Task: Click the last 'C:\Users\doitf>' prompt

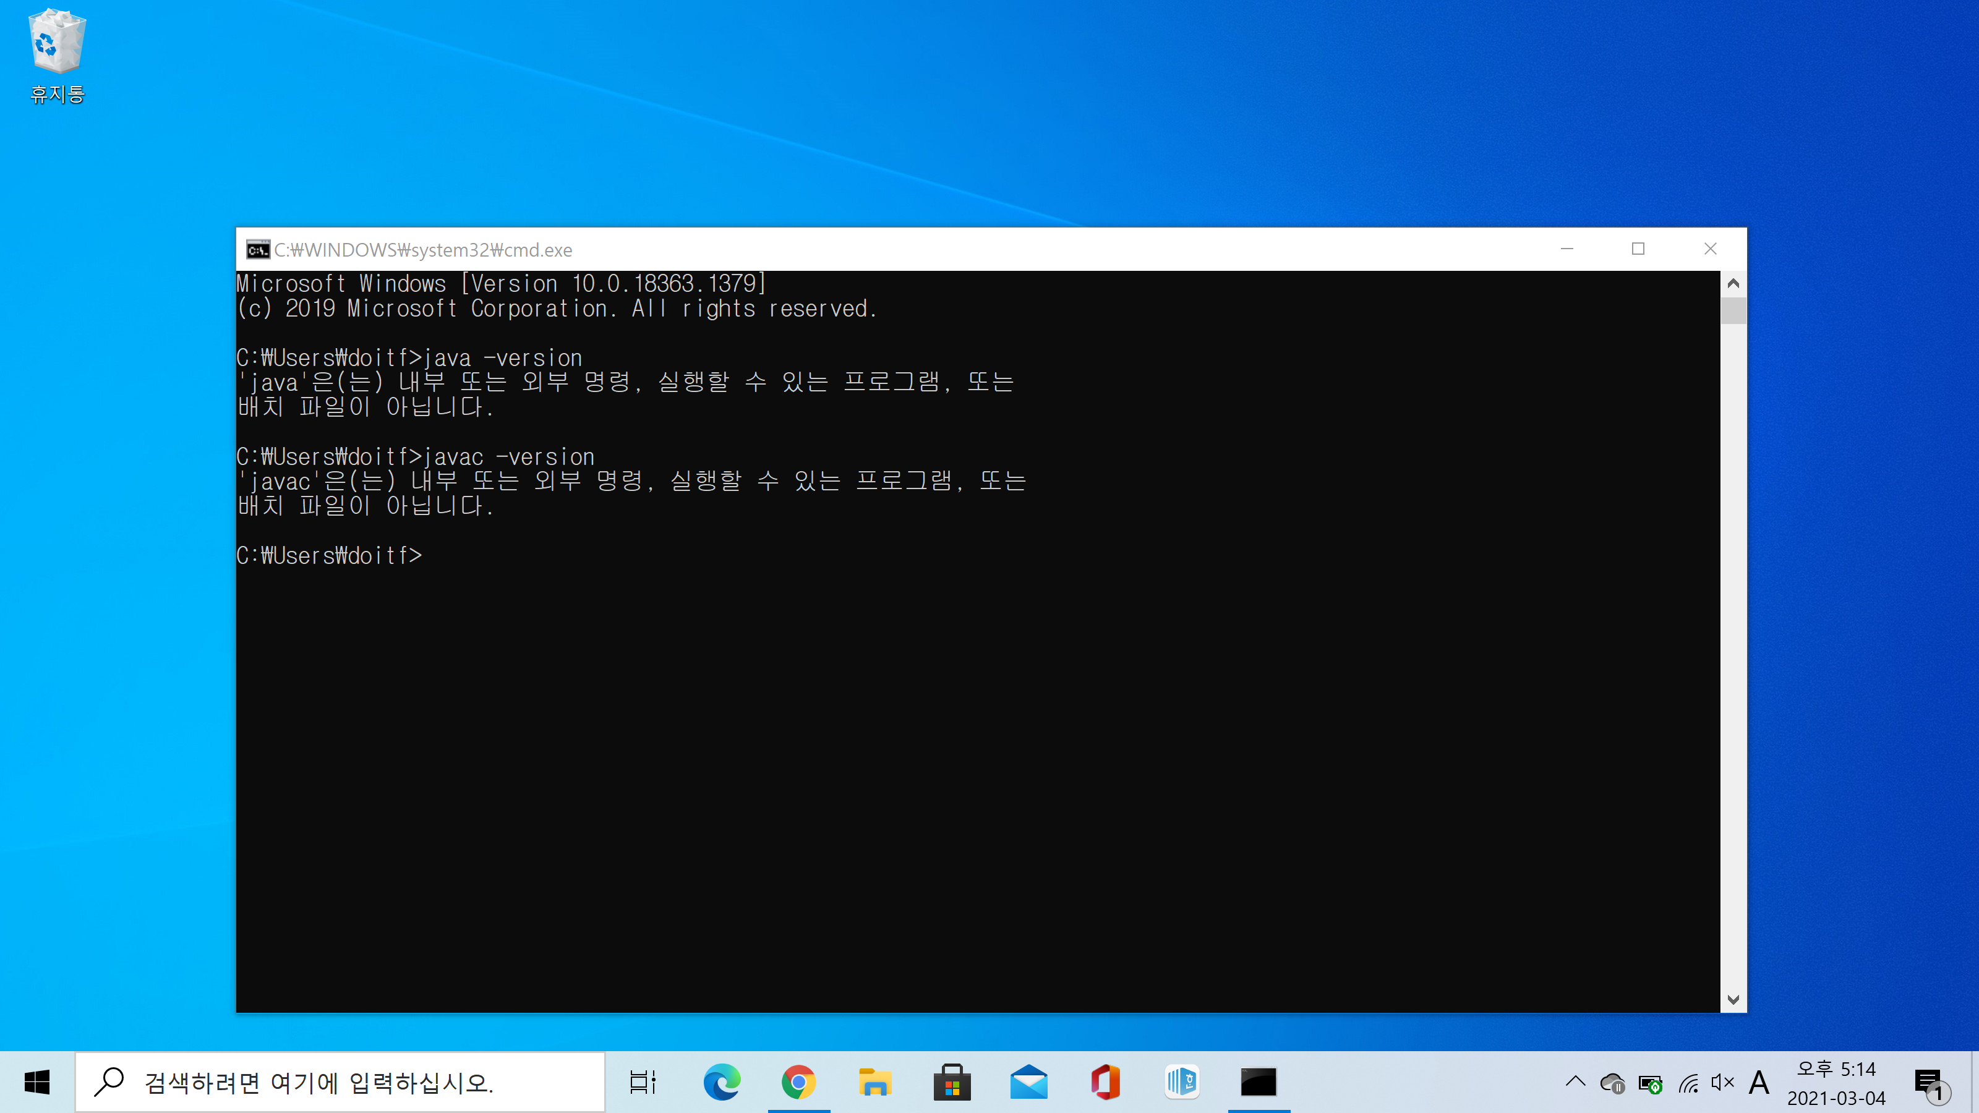Action: 330,555
